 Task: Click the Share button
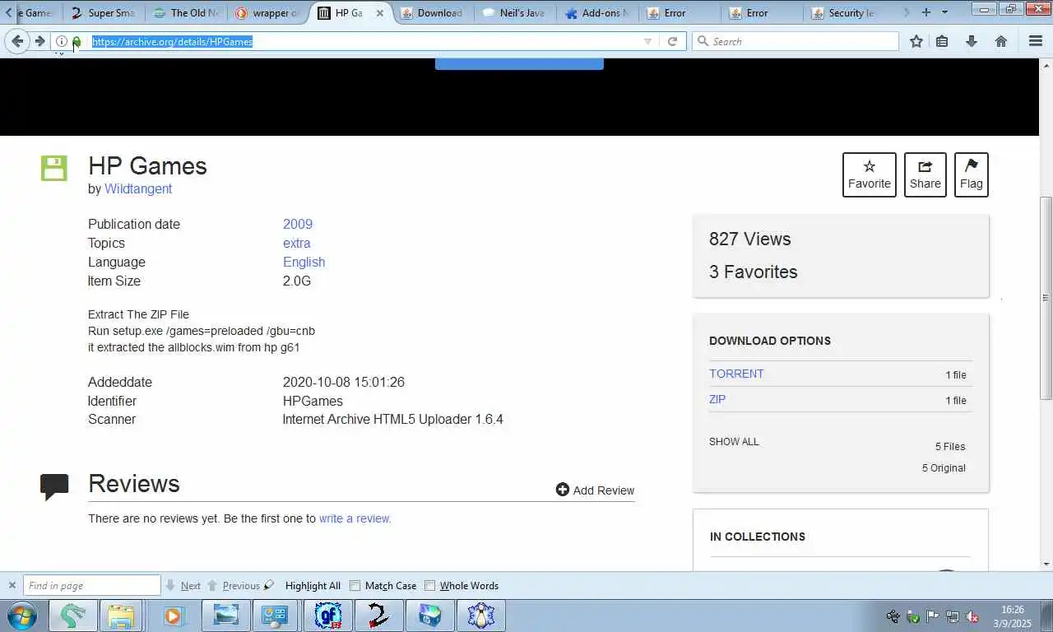(x=925, y=174)
